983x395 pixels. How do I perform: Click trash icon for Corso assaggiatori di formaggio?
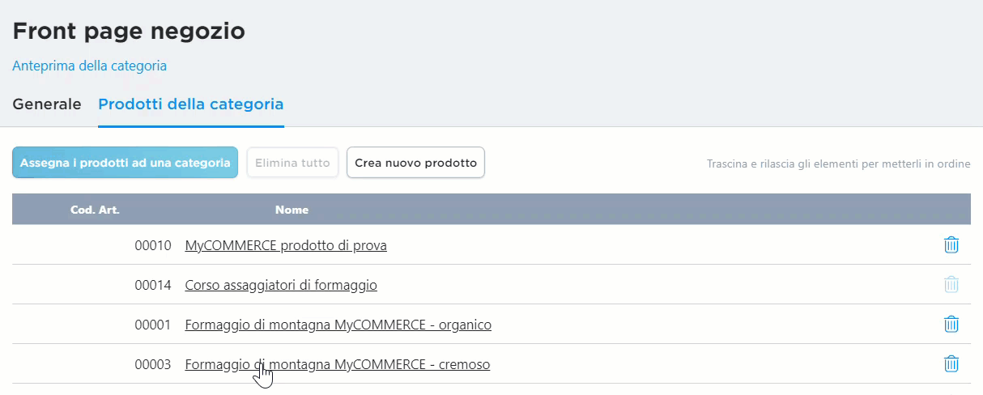coord(951,284)
